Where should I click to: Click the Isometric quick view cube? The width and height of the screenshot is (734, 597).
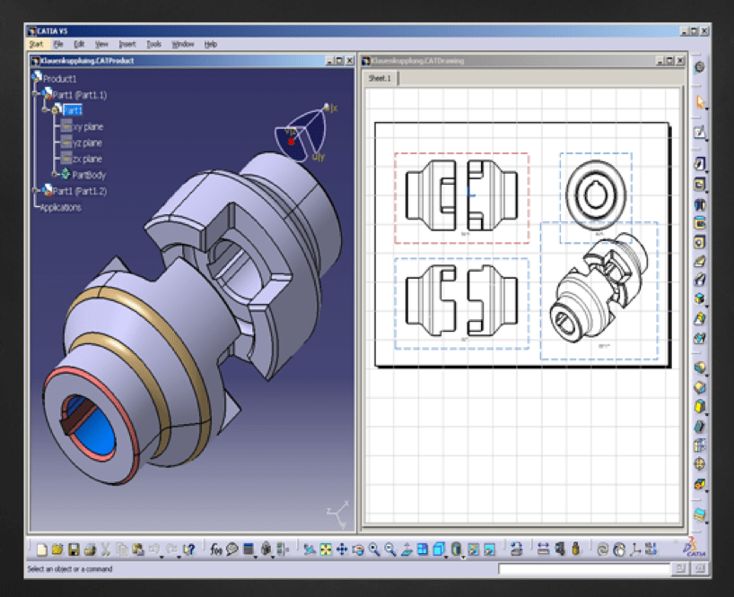click(x=439, y=549)
